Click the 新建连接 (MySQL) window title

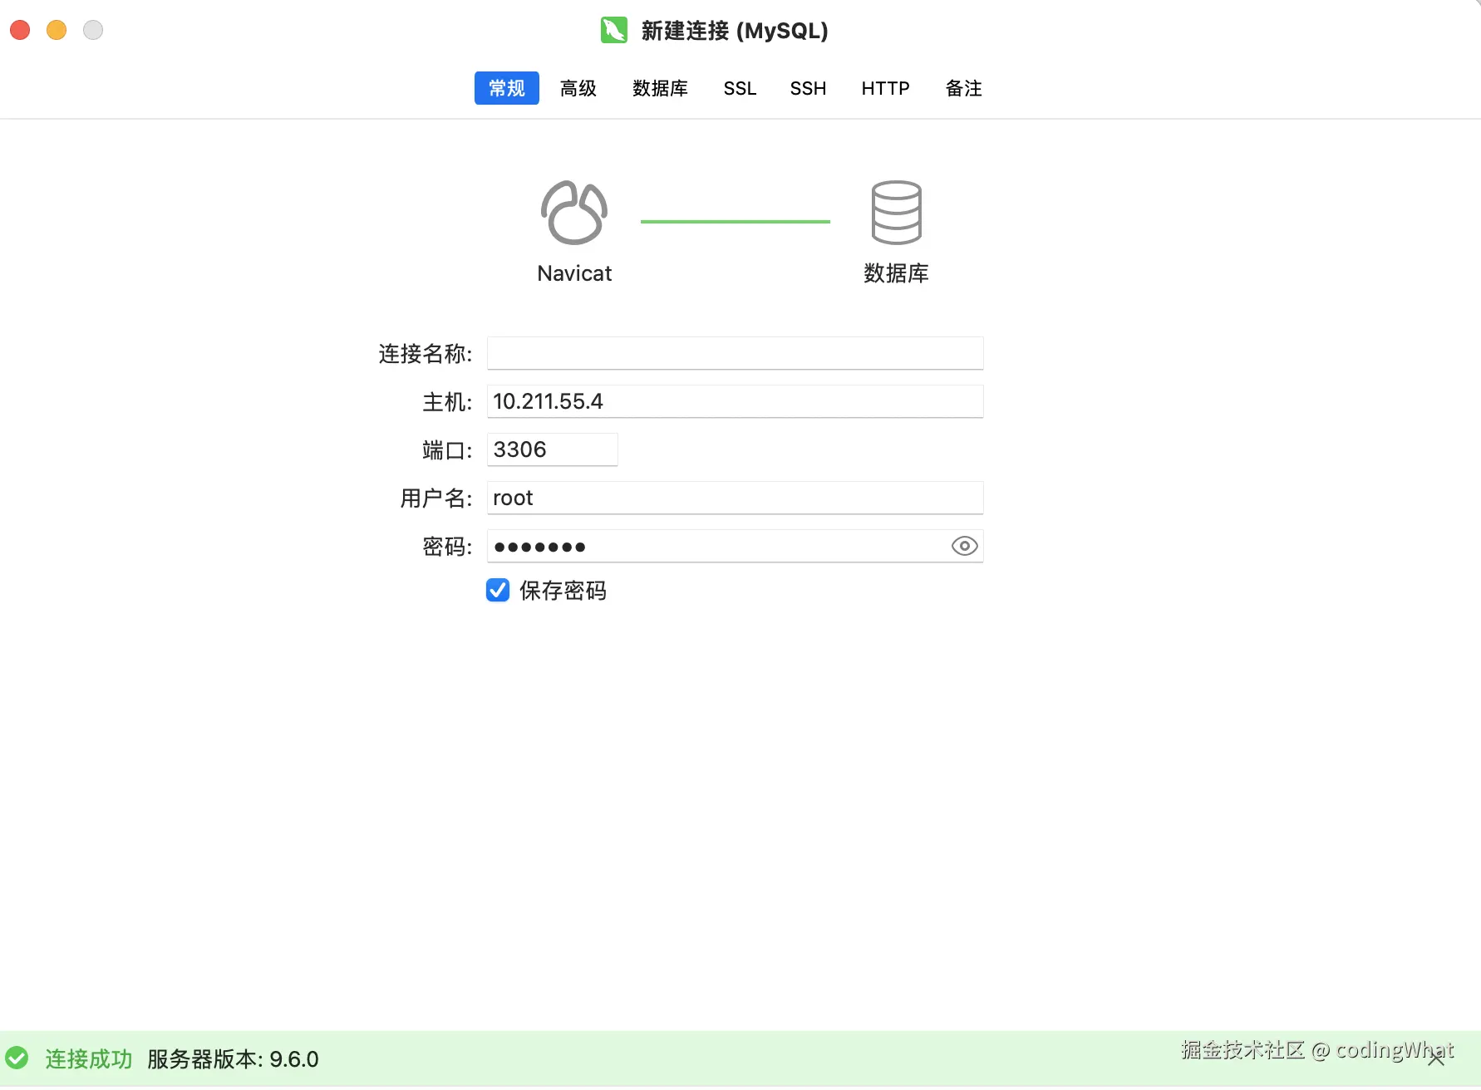click(735, 31)
